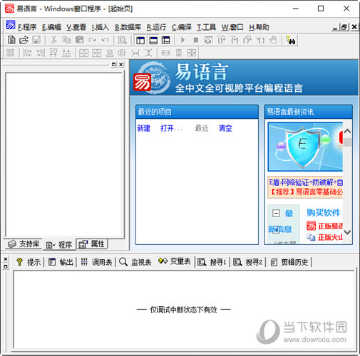Switch to the 属性 tab
This screenshot has height=356, width=360.
(x=92, y=244)
